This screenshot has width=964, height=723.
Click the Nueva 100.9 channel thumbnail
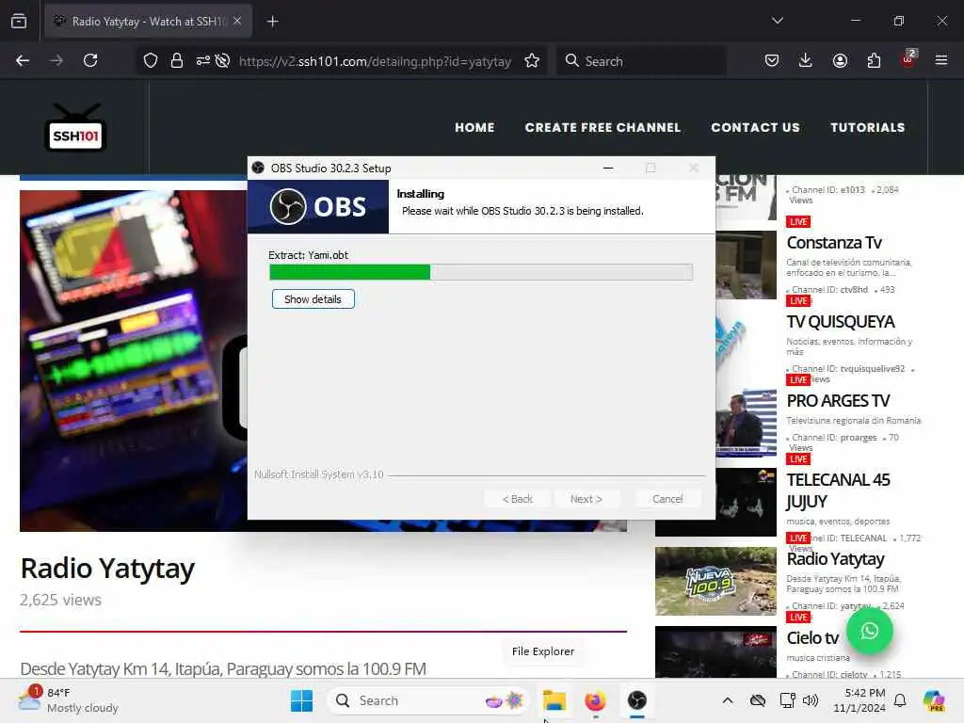(x=715, y=581)
